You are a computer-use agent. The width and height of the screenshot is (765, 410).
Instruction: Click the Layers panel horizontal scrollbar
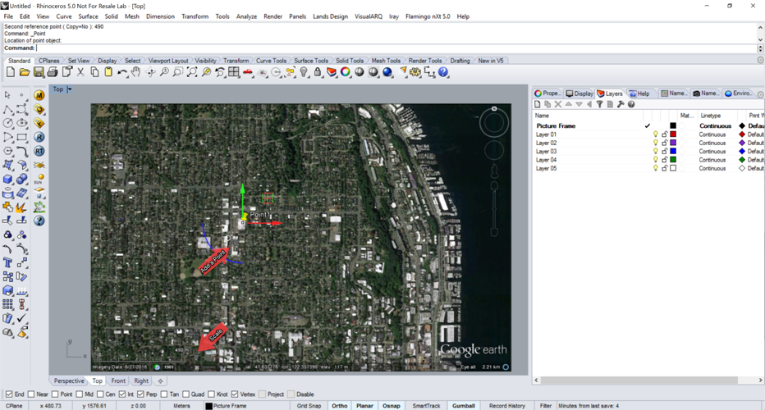pyautogui.click(x=639, y=380)
